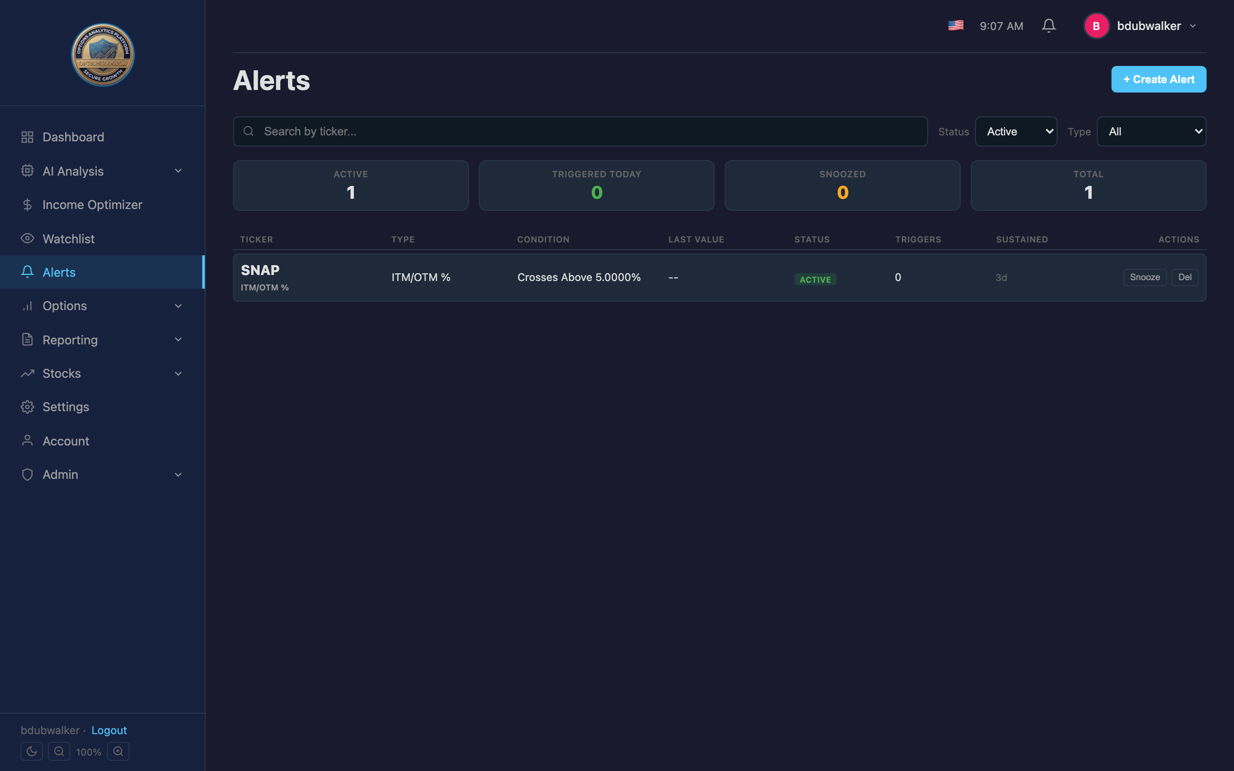Screen dimensions: 1234x771
Task: Expand the Admin submenu chevron
Action: coord(179,475)
